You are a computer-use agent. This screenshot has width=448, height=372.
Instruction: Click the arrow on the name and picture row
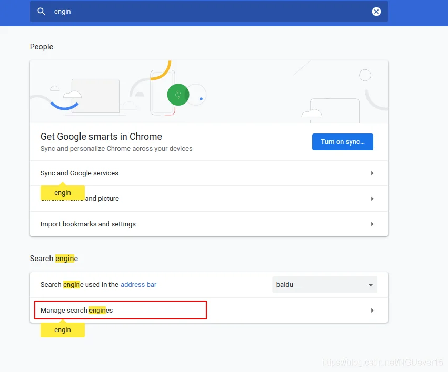pyautogui.click(x=372, y=199)
